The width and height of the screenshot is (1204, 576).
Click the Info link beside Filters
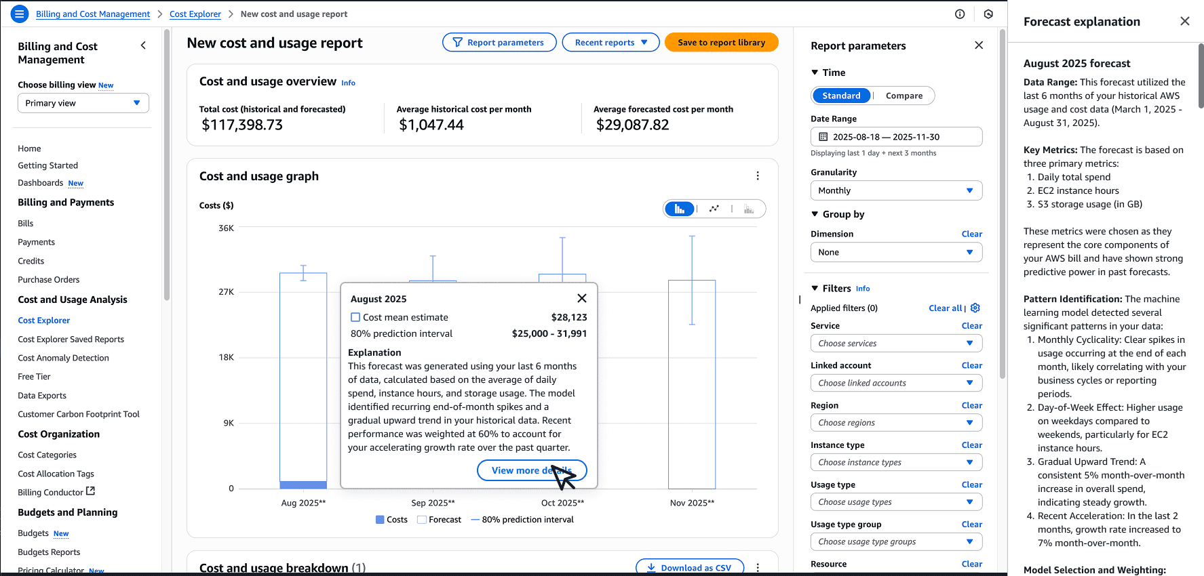863,289
